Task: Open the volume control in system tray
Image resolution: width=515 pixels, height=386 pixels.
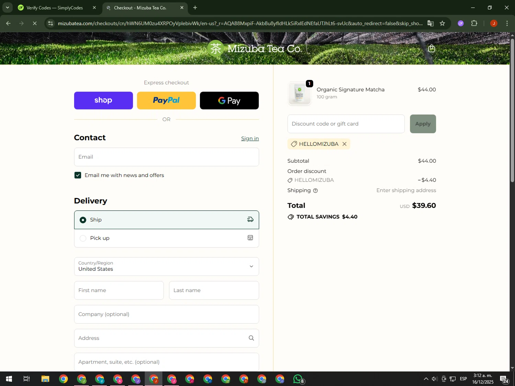Action: tap(434, 379)
